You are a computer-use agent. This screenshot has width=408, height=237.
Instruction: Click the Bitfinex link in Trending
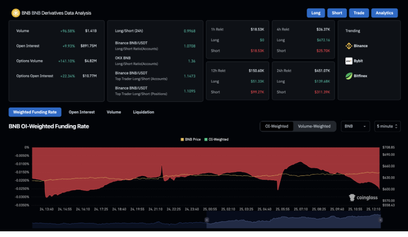coord(360,76)
